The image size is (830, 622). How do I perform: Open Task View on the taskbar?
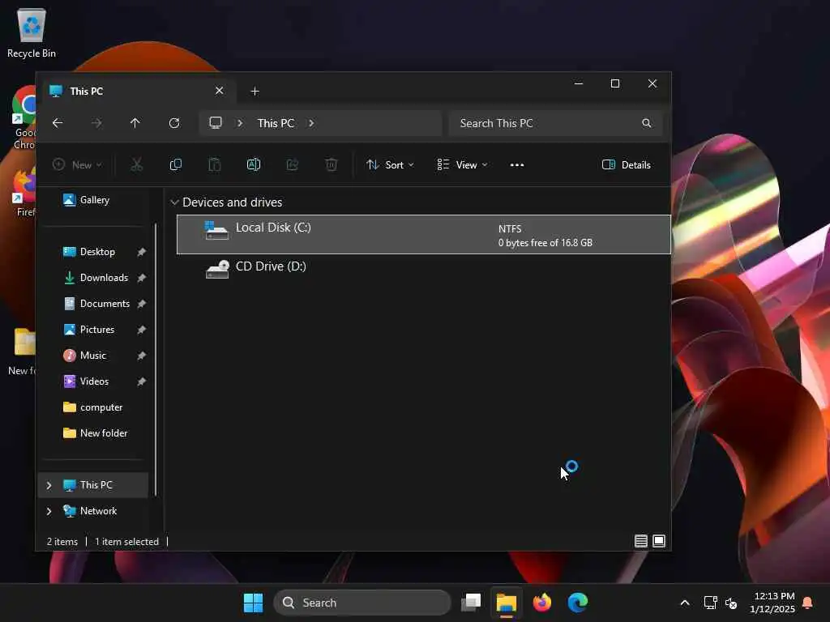tap(471, 603)
